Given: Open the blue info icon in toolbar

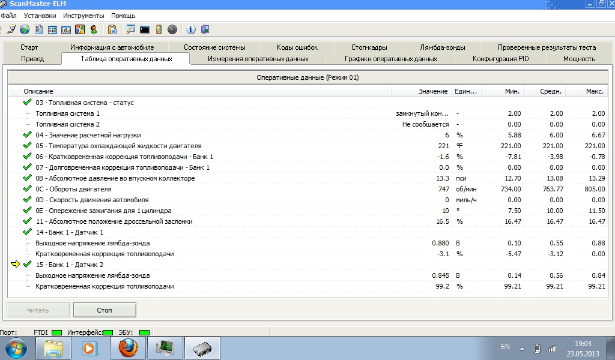Looking at the screenshot, I should click(191, 29).
